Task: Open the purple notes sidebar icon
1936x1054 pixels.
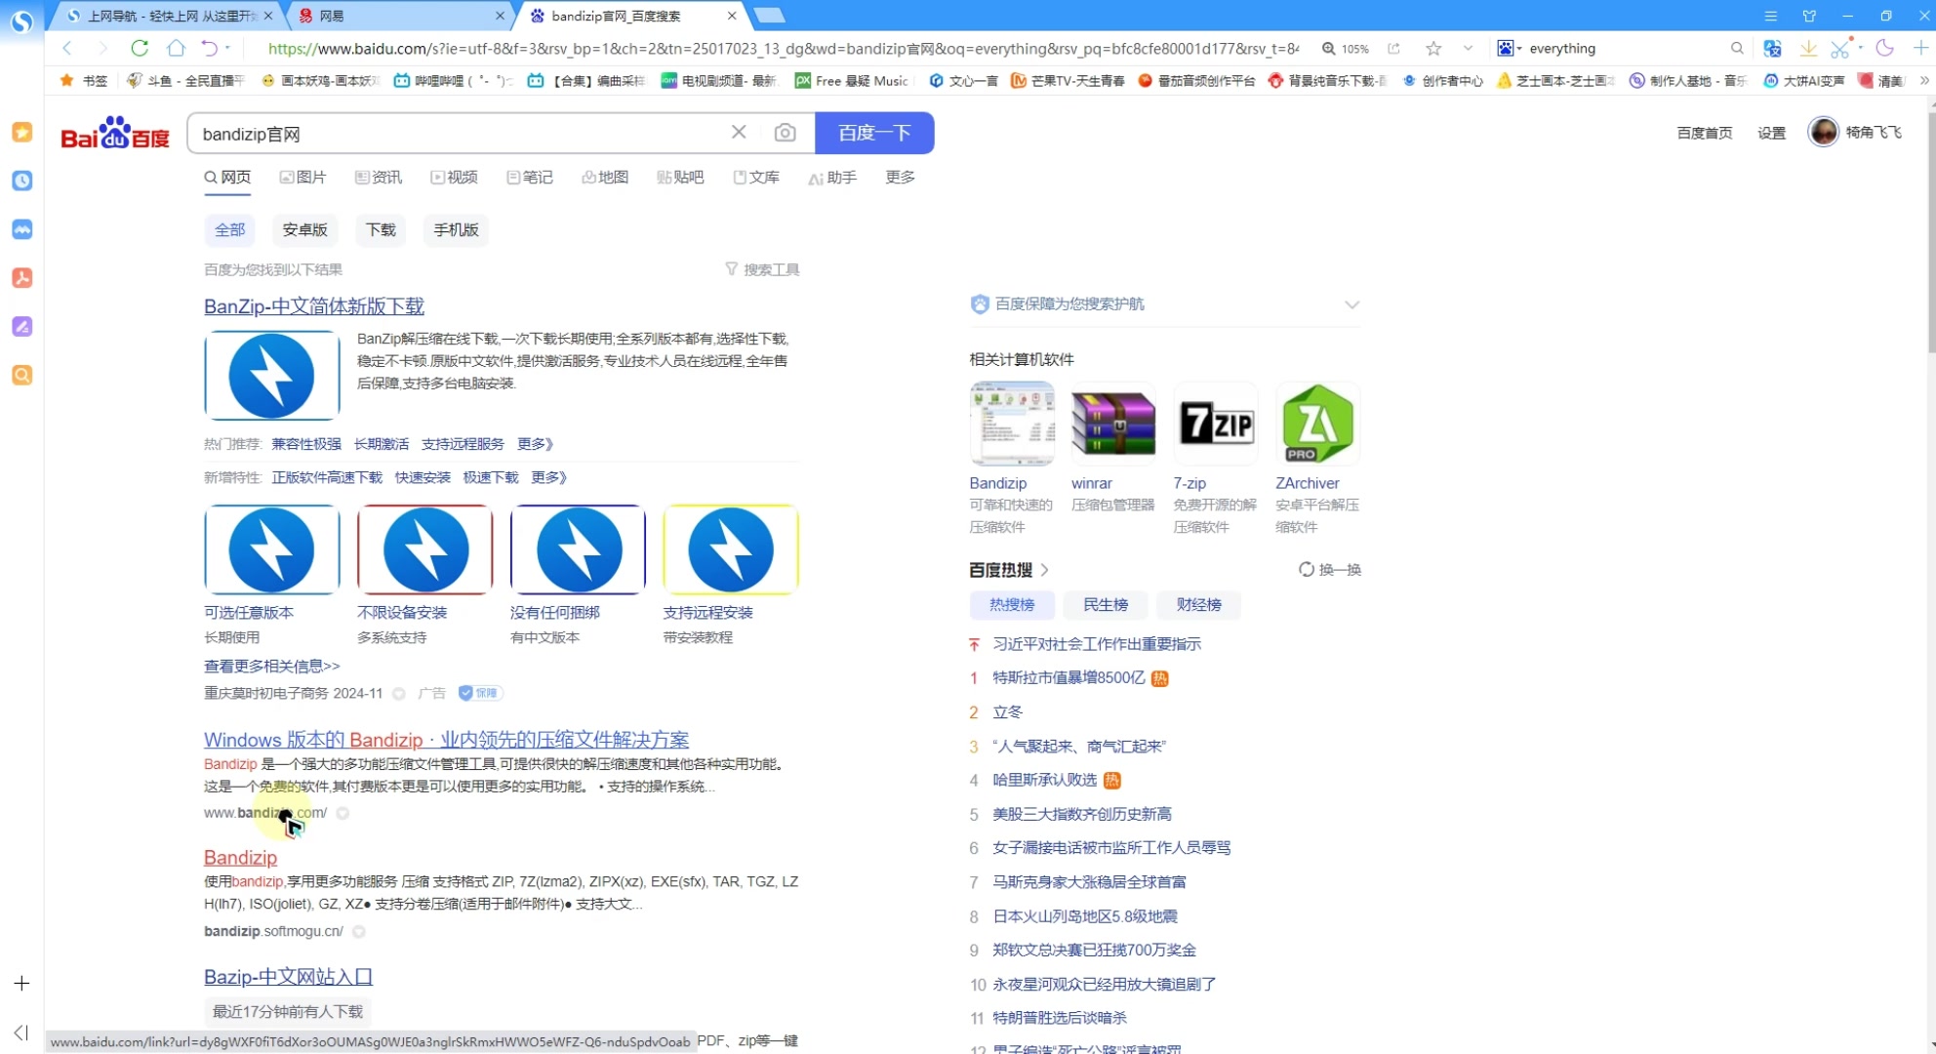Action: pyautogui.click(x=21, y=327)
